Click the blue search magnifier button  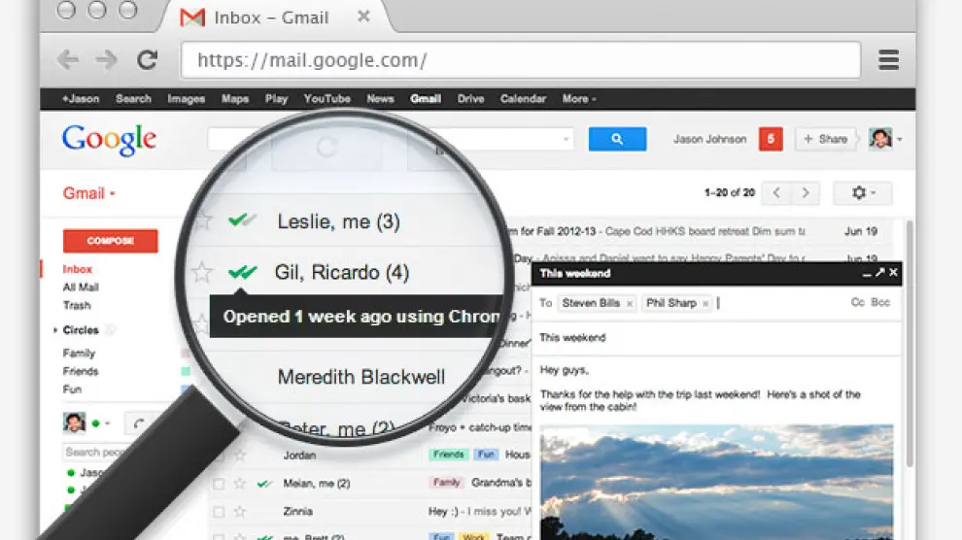pos(617,139)
